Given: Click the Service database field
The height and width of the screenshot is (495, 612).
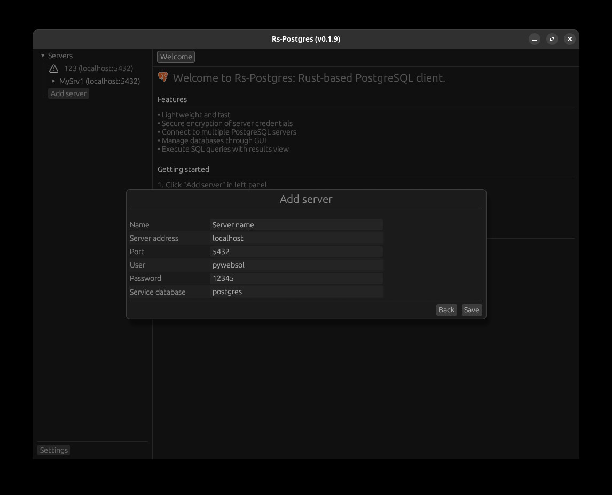Looking at the screenshot, I should pos(296,292).
